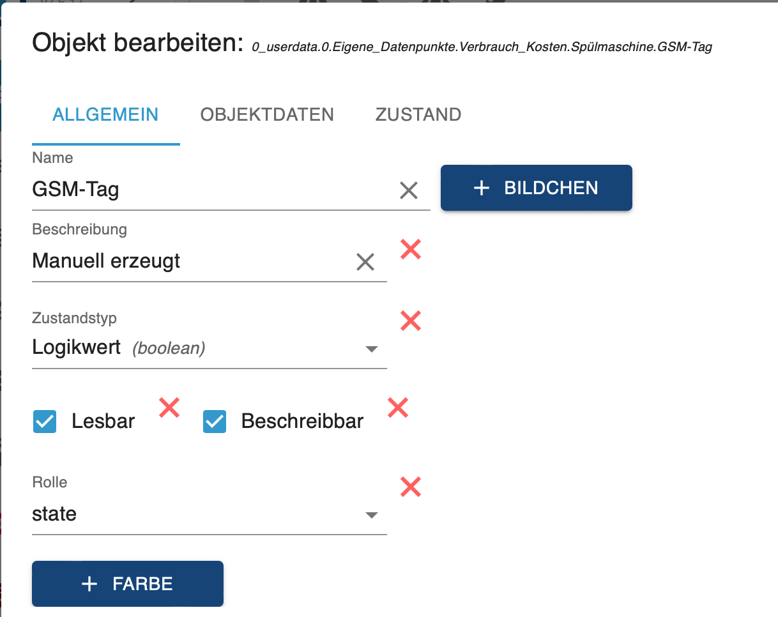This screenshot has height=617, width=778.
Task: Click the Farbe button
Action: pos(128,584)
